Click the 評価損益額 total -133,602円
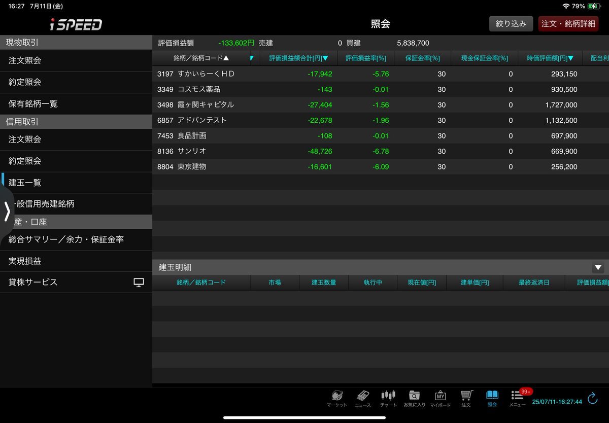 pyautogui.click(x=236, y=43)
